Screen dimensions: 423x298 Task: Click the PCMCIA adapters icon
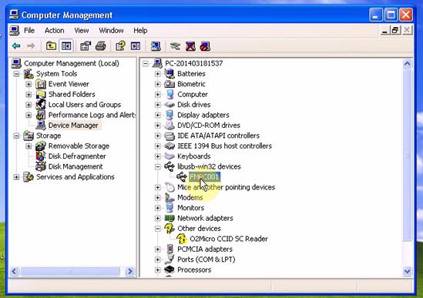click(x=170, y=249)
